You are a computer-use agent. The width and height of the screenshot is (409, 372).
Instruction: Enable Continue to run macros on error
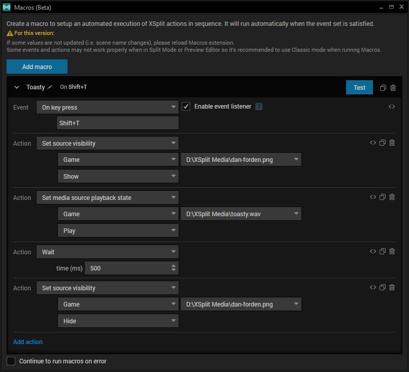(11, 361)
